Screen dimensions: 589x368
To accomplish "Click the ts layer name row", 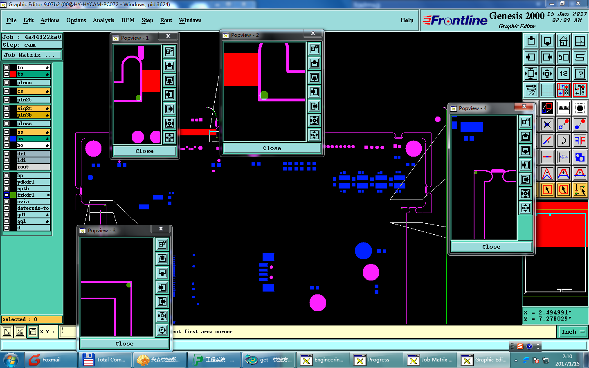I will coord(33,74).
